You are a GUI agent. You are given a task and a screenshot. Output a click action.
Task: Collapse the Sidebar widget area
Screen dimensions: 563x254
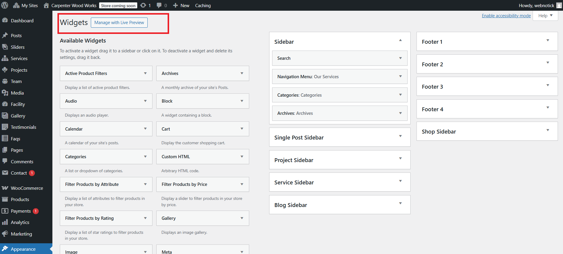(400, 40)
